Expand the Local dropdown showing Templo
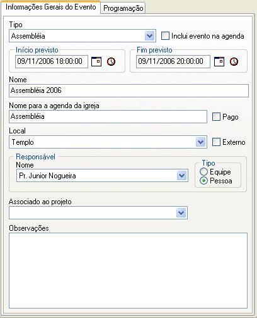This screenshot has height=318, width=257. (200, 142)
